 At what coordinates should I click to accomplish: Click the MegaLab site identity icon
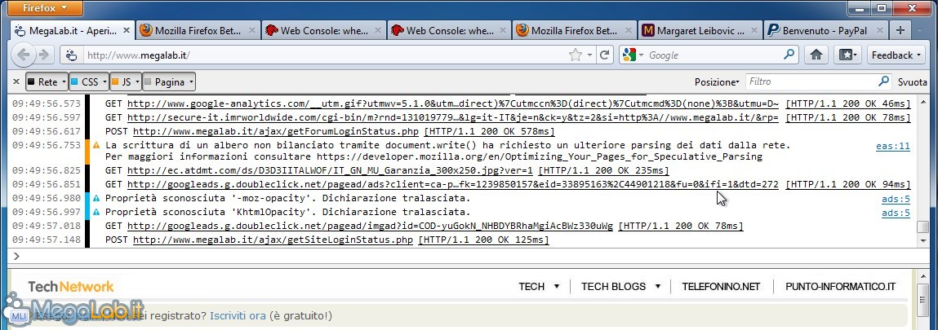[x=71, y=55]
